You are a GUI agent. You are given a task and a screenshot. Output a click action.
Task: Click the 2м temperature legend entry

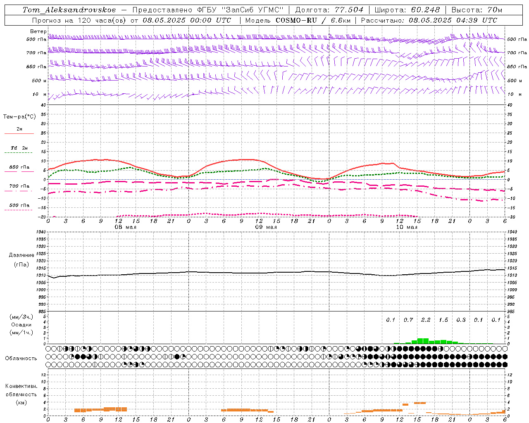tap(19, 129)
